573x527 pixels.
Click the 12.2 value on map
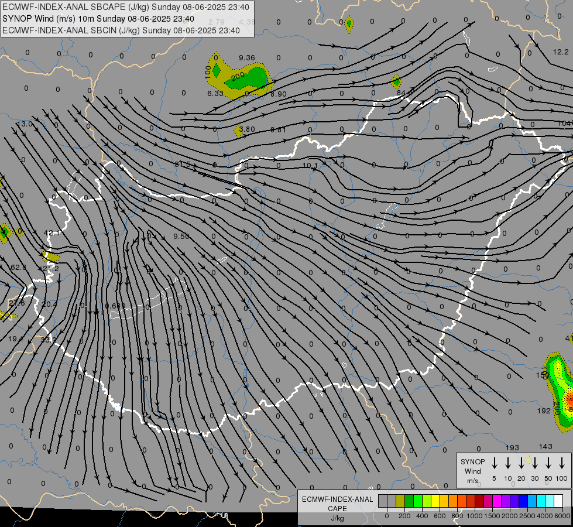click(x=561, y=52)
